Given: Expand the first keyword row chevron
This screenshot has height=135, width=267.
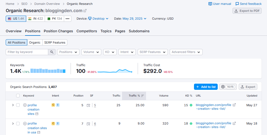Looking at the screenshot, I should coord(13,105).
